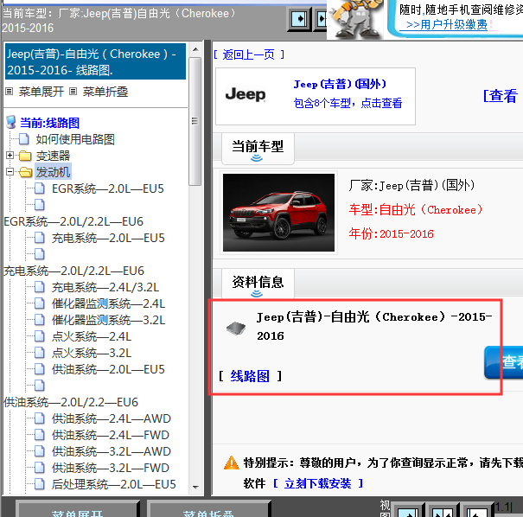Click 立刻下载安装 link
Image resolution: width=523 pixels, height=517 pixels.
tap(318, 483)
